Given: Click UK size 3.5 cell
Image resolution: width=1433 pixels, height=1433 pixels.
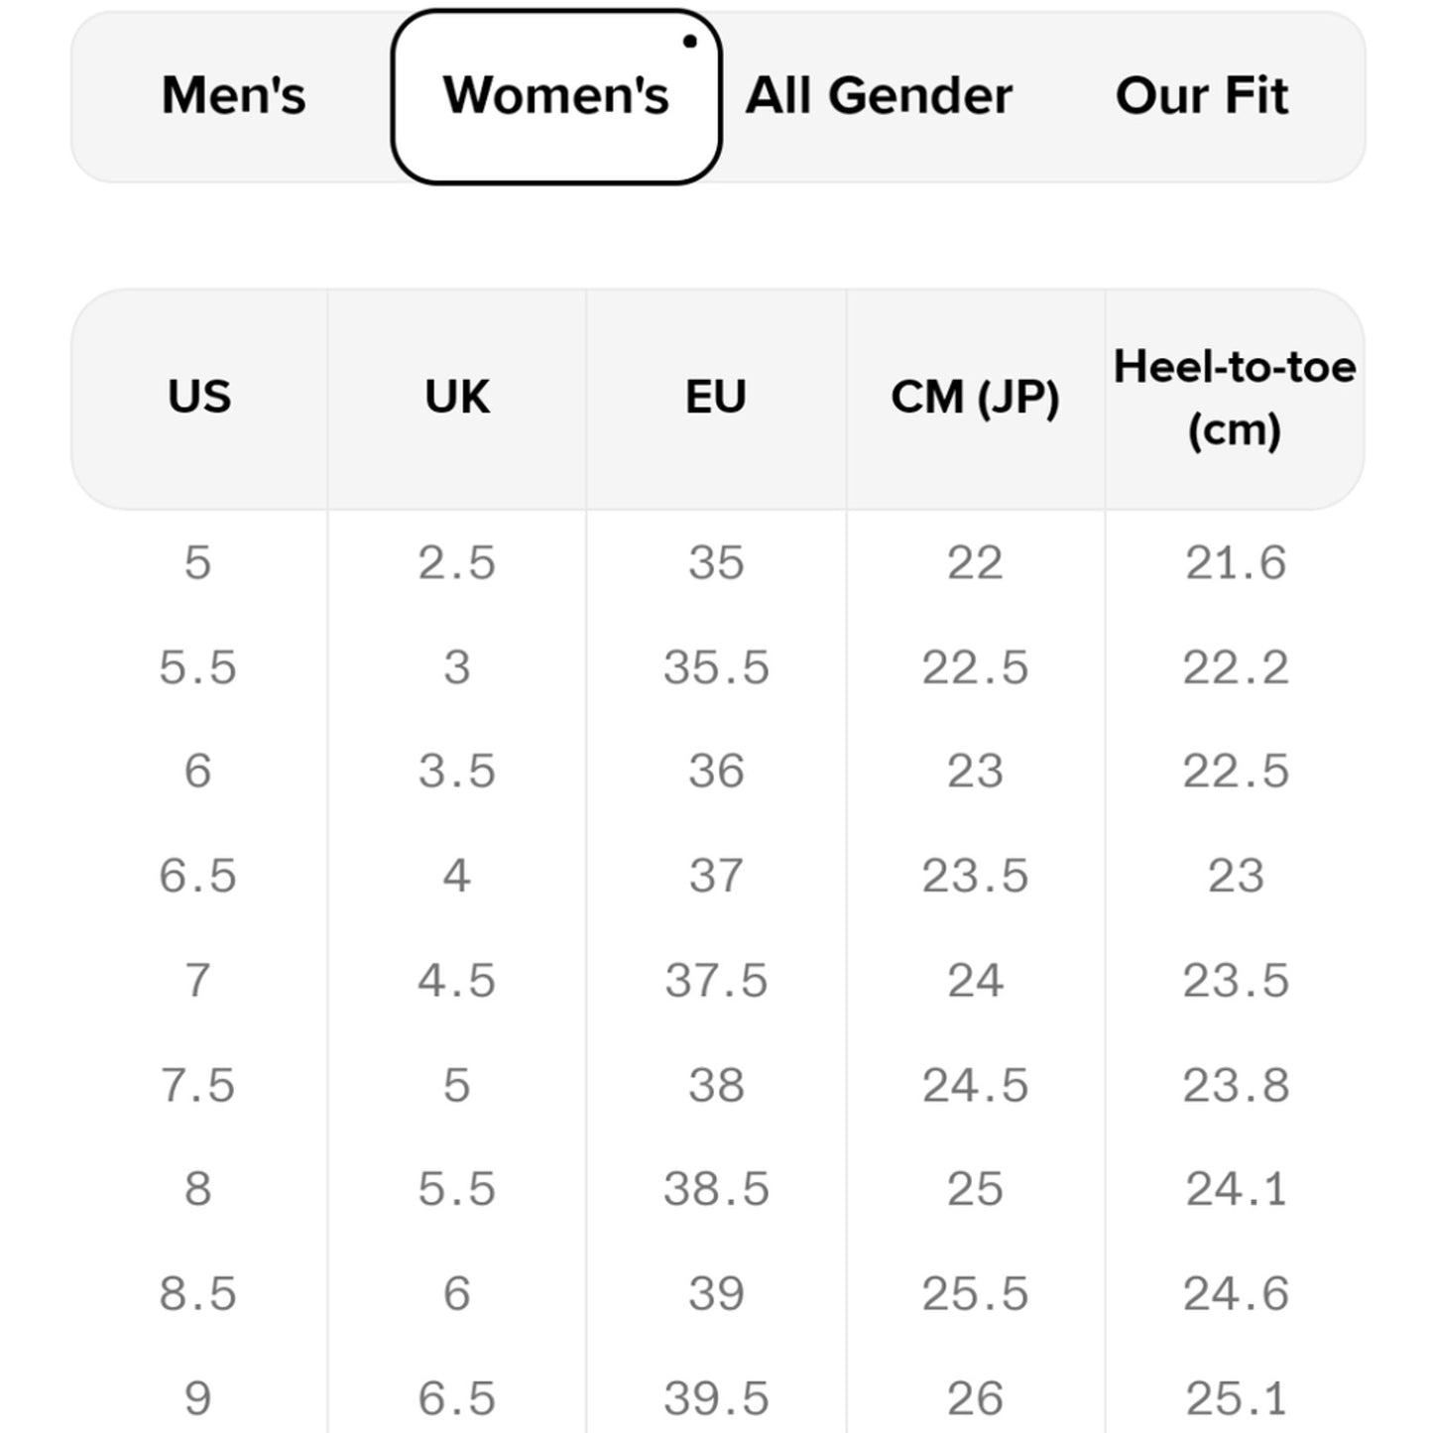Looking at the screenshot, I should click(x=457, y=772).
